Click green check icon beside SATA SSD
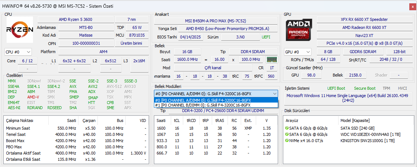This screenshot has width=417, height=167. click(287, 128)
